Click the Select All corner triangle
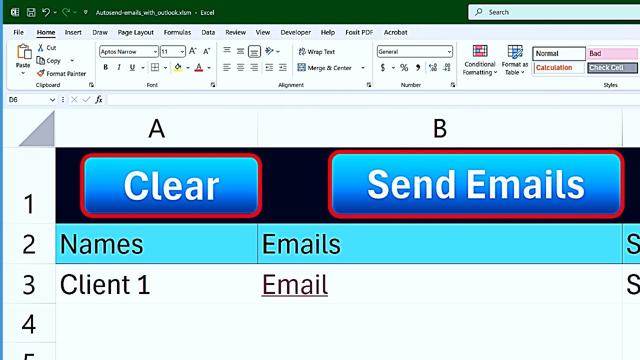Viewport: 640px width, 360px height. (36, 129)
